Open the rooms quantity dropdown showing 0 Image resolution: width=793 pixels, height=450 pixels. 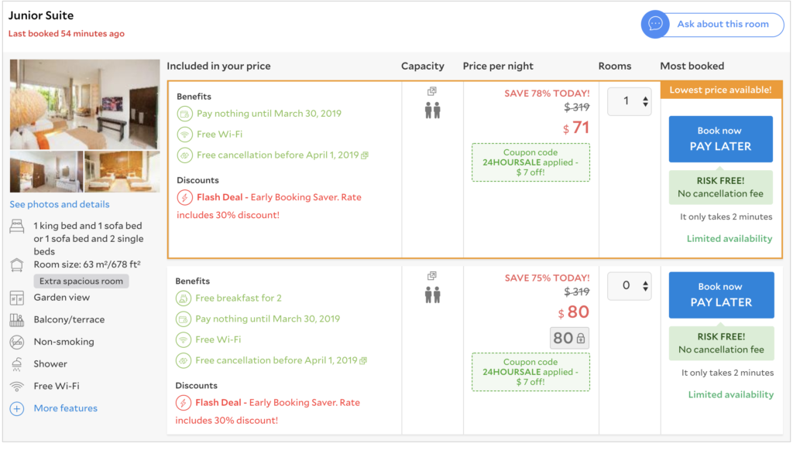629,286
